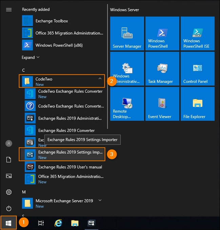Screen dimensions: 220x230
Task: Click the CodeTwo Exchange Rules Converter icon
Action: (30, 94)
